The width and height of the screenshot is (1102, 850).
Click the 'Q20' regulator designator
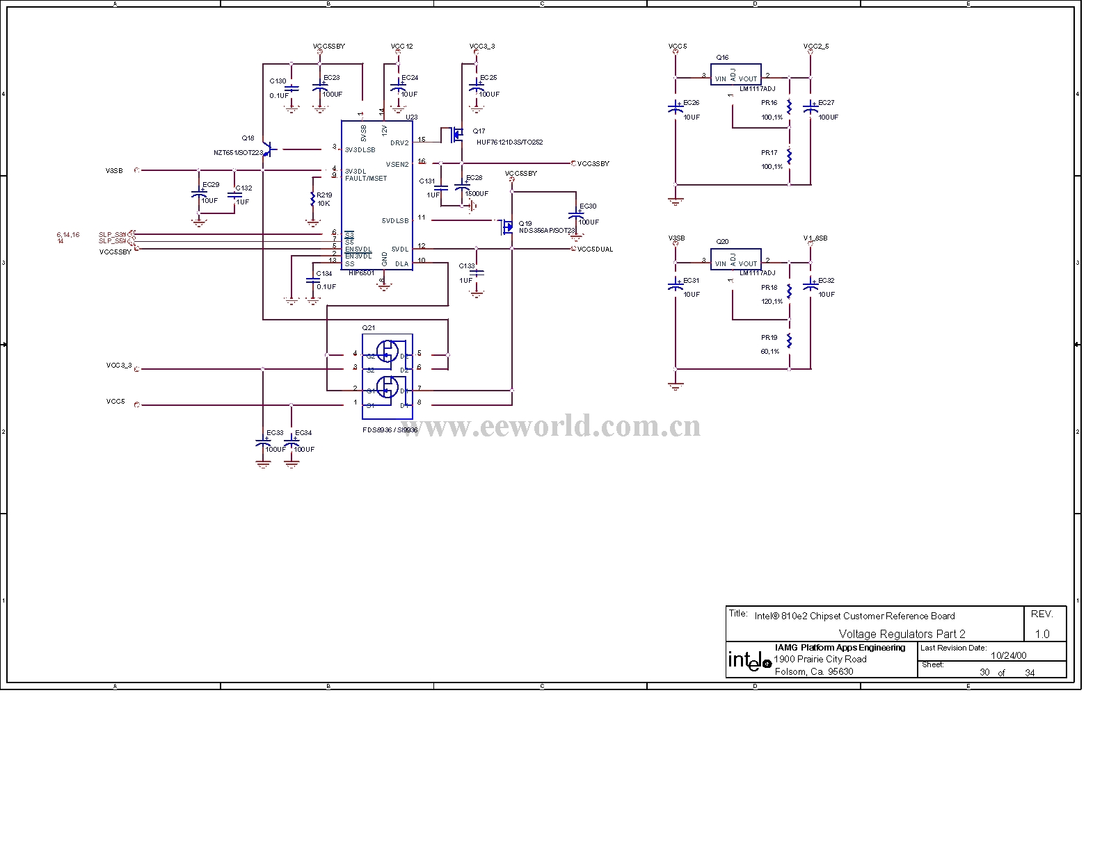click(722, 242)
